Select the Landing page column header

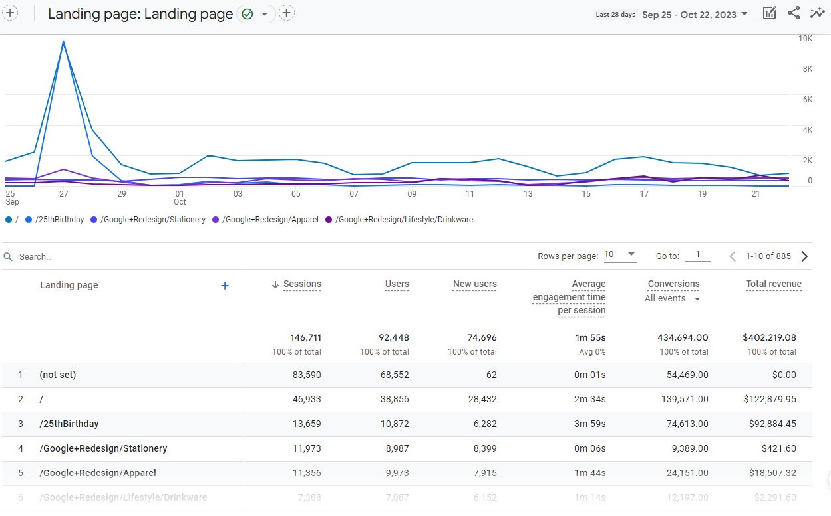(x=69, y=285)
